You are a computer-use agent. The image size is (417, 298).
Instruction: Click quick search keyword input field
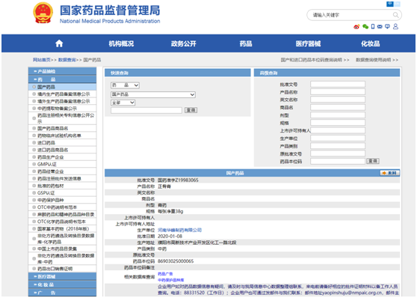point(146,110)
